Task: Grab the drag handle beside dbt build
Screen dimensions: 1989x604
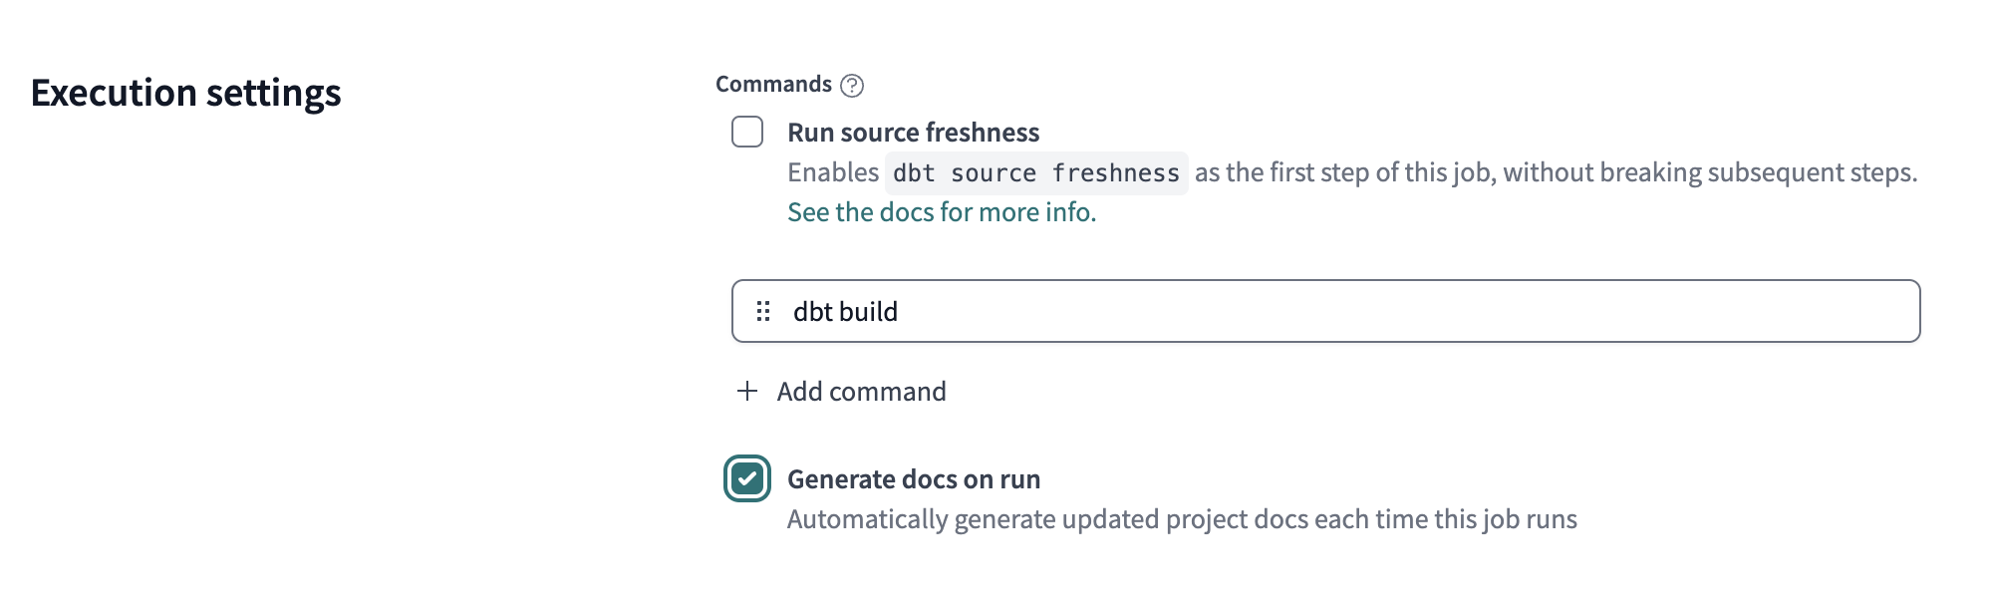Action: point(763,312)
